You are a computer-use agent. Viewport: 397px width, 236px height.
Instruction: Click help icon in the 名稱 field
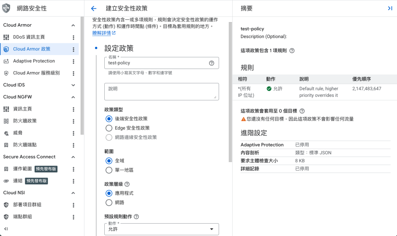211,63
